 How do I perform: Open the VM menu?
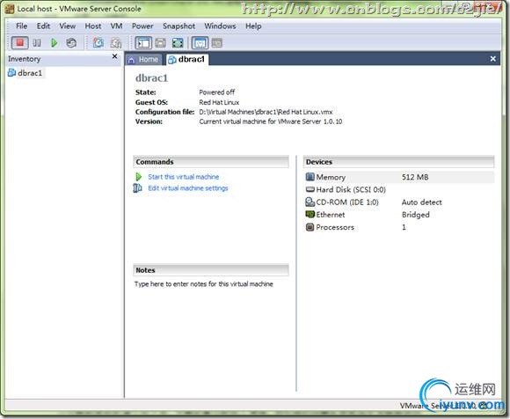coord(116,26)
